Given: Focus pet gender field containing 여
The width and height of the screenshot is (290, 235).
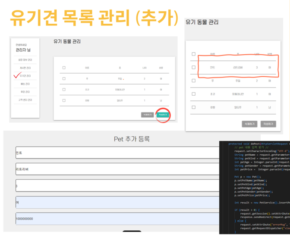Looking at the screenshot, I should pyautogui.click(x=117, y=203).
